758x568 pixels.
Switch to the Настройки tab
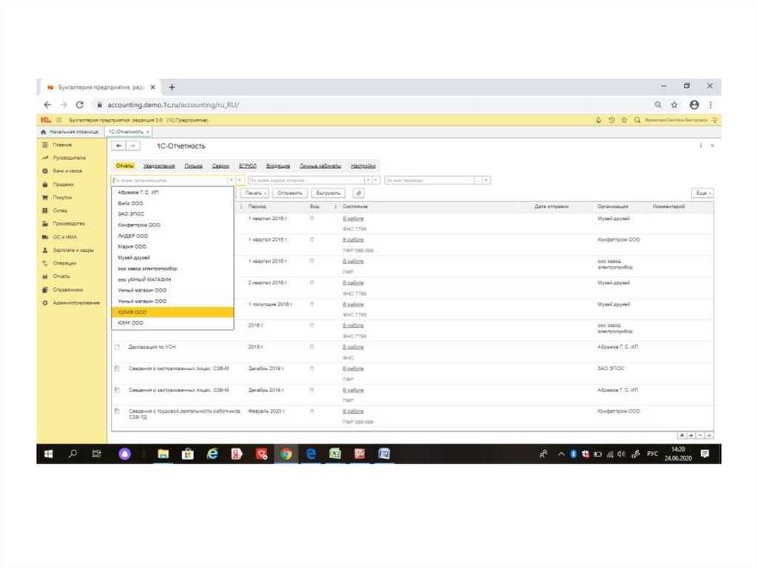click(363, 166)
